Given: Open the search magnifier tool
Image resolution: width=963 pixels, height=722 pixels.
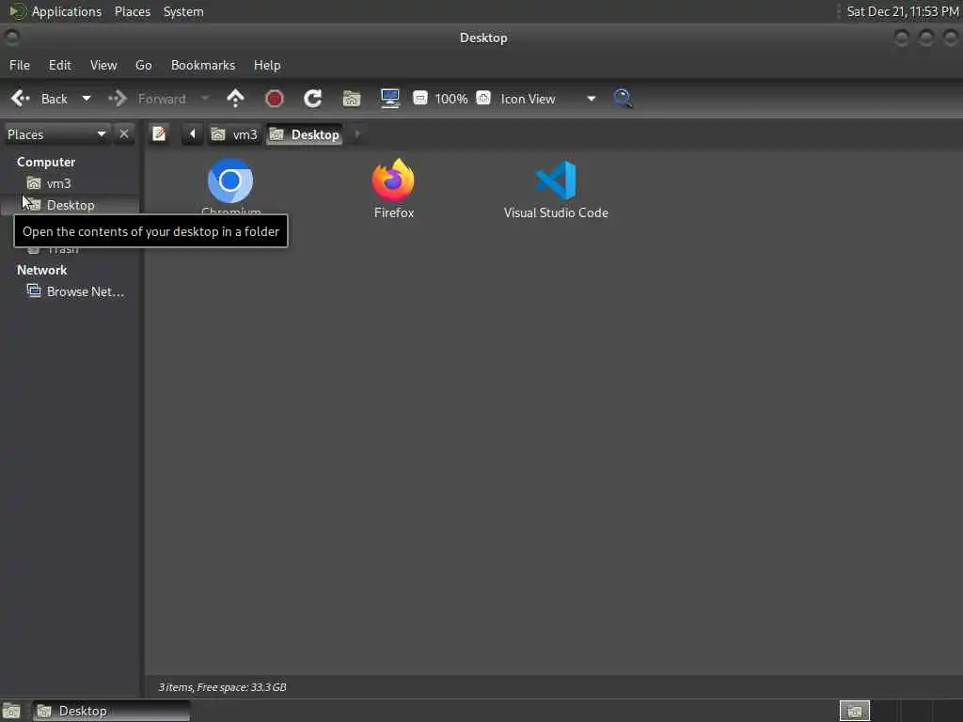Looking at the screenshot, I should tap(623, 98).
